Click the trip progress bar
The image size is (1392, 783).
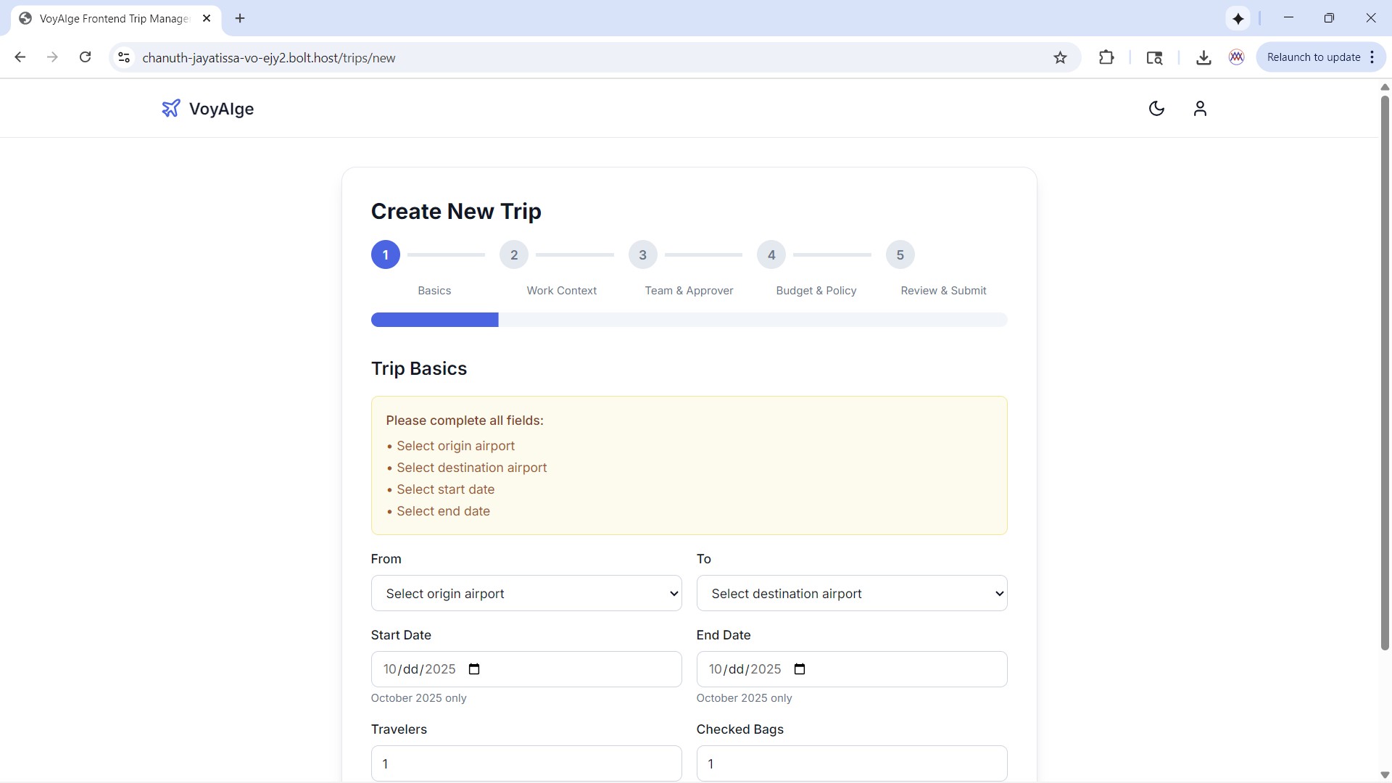(x=689, y=320)
